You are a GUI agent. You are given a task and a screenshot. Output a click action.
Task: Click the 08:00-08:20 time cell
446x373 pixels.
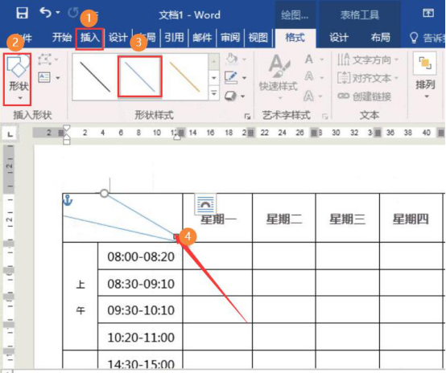[x=141, y=256]
